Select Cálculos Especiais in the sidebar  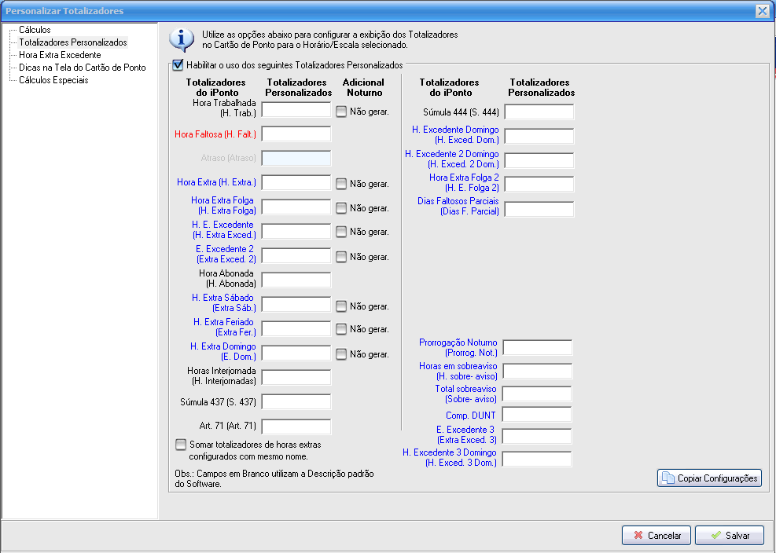pyautogui.click(x=53, y=80)
